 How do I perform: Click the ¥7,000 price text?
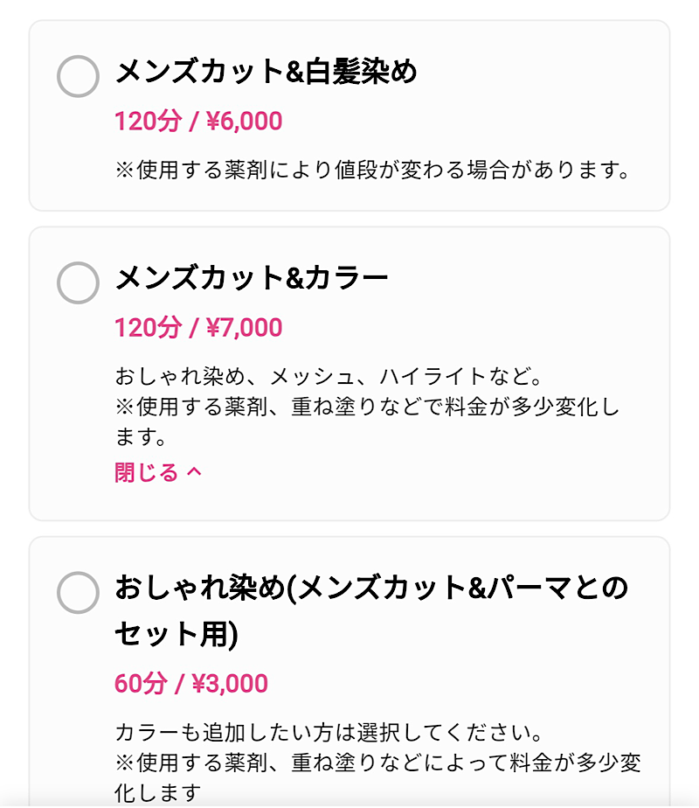point(245,329)
